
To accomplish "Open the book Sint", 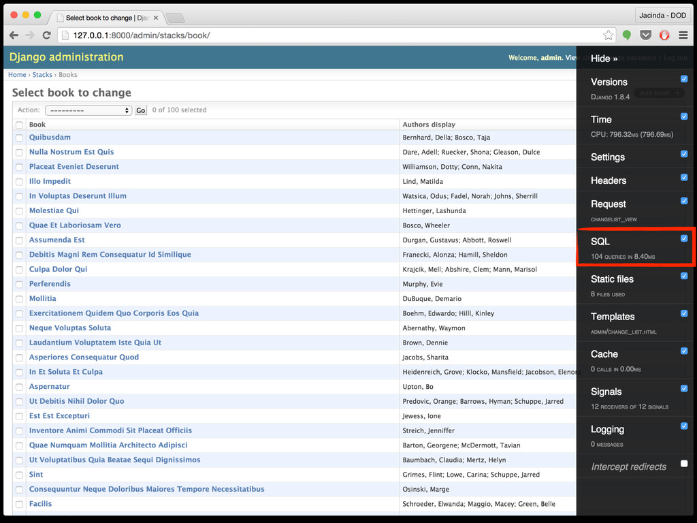I will pyautogui.click(x=36, y=475).
